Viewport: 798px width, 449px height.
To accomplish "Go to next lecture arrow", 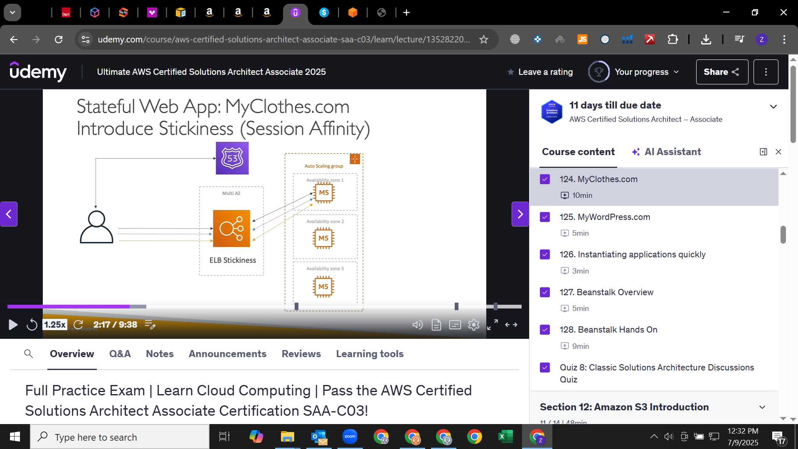I will tap(520, 214).
